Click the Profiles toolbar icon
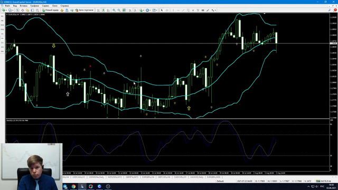The height and width of the screenshot is (190, 338). click(10, 10)
